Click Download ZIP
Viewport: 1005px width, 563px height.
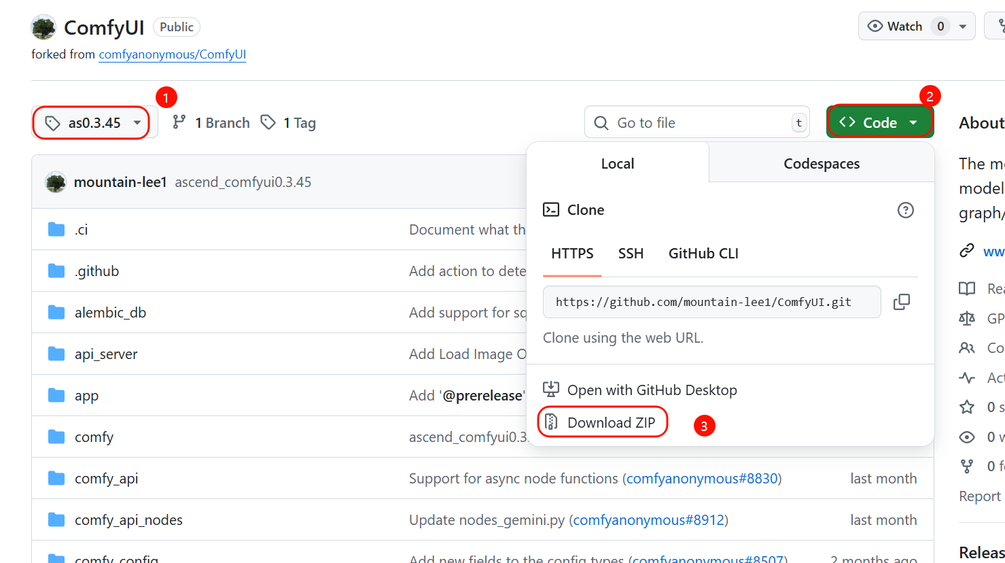[x=610, y=423]
